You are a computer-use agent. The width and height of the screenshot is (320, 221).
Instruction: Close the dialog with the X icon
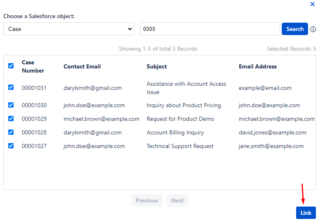point(313,4)
